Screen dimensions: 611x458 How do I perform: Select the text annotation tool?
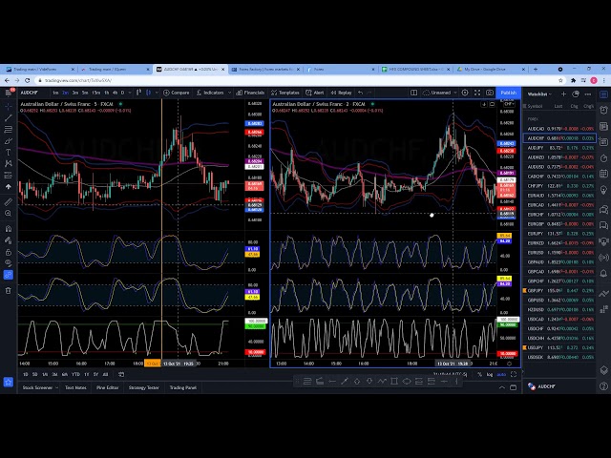coord(9,153)
